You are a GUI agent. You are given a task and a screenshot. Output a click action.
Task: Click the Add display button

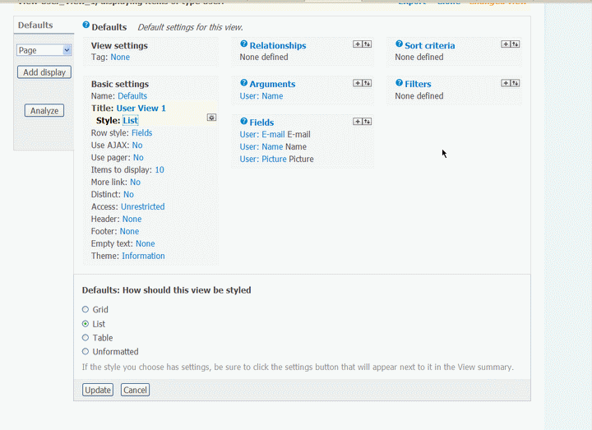pos(44,72)
